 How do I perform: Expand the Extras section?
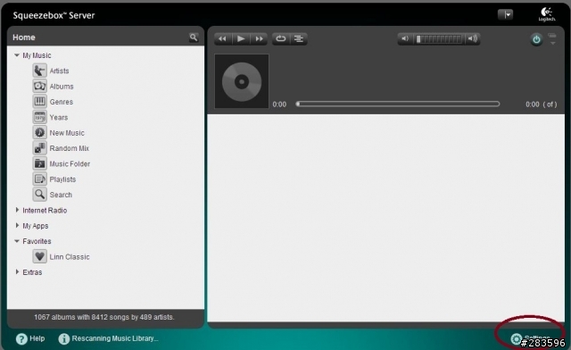[17, 272]
